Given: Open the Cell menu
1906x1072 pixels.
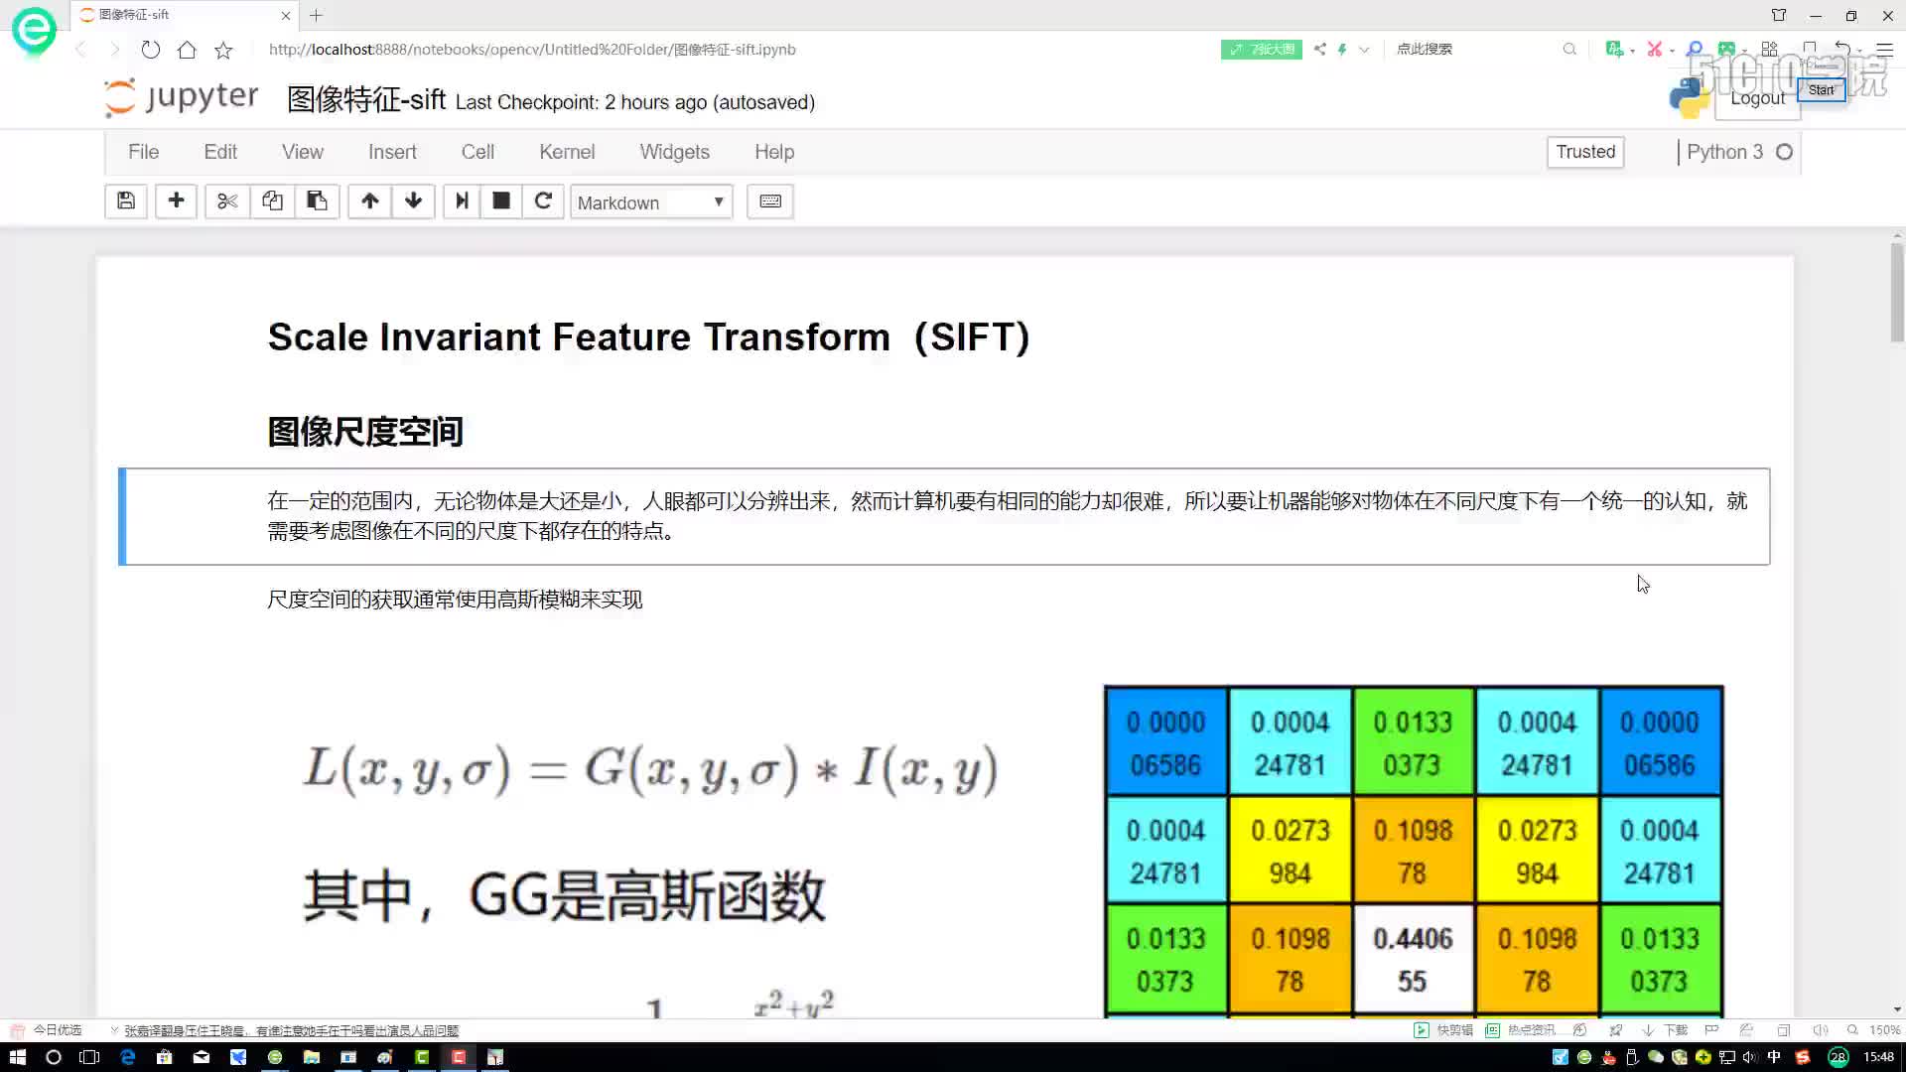Looking at the screenshot, I should (x=477, y=152).
